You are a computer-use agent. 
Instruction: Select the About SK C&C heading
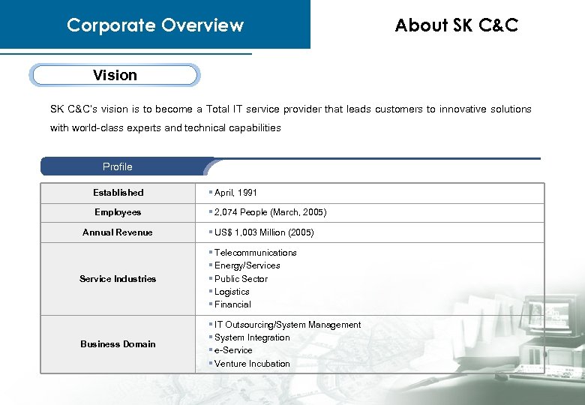coord(457,25)
